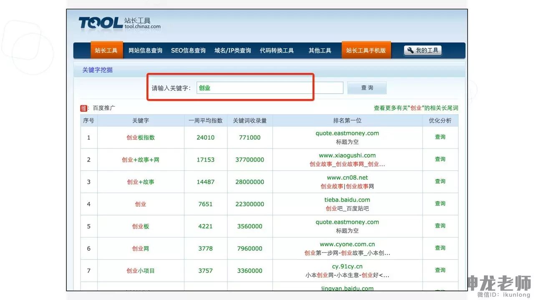Viewport: 534px width, 300px height.
Task: Open www.cn08.net link
Action: coord(347,177)
